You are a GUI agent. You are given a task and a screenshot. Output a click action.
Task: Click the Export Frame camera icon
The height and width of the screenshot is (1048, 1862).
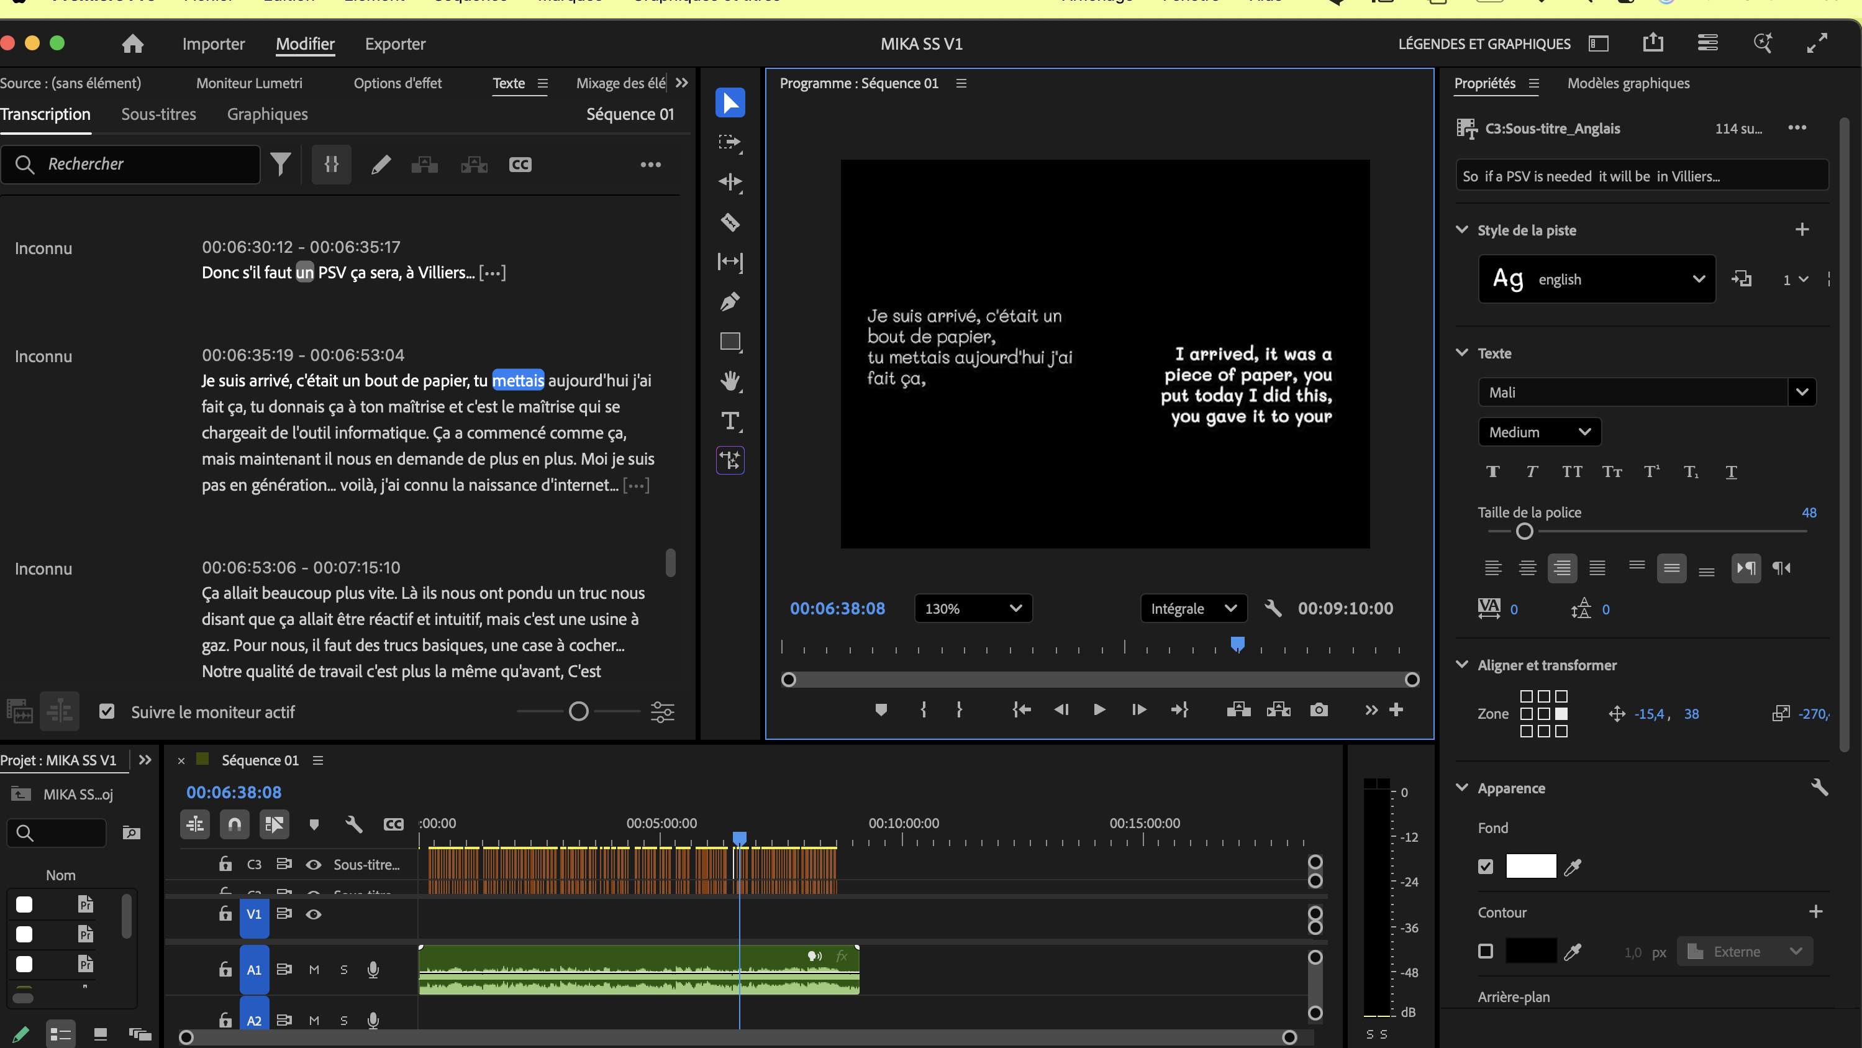click(x=1319, y=710)
